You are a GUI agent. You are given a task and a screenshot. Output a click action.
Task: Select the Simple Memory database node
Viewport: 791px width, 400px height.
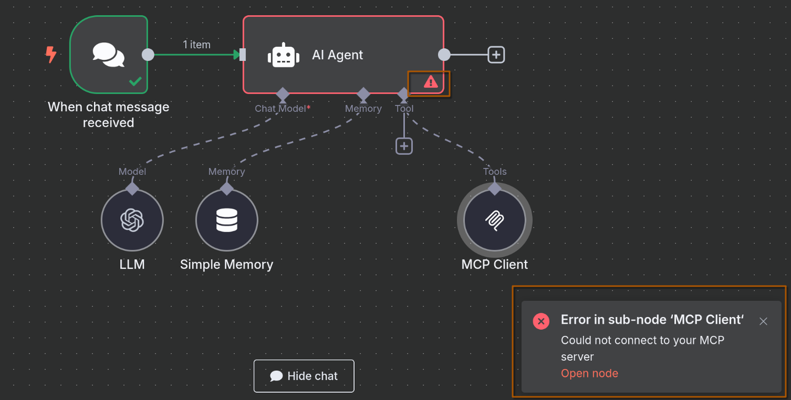[226, 221]
